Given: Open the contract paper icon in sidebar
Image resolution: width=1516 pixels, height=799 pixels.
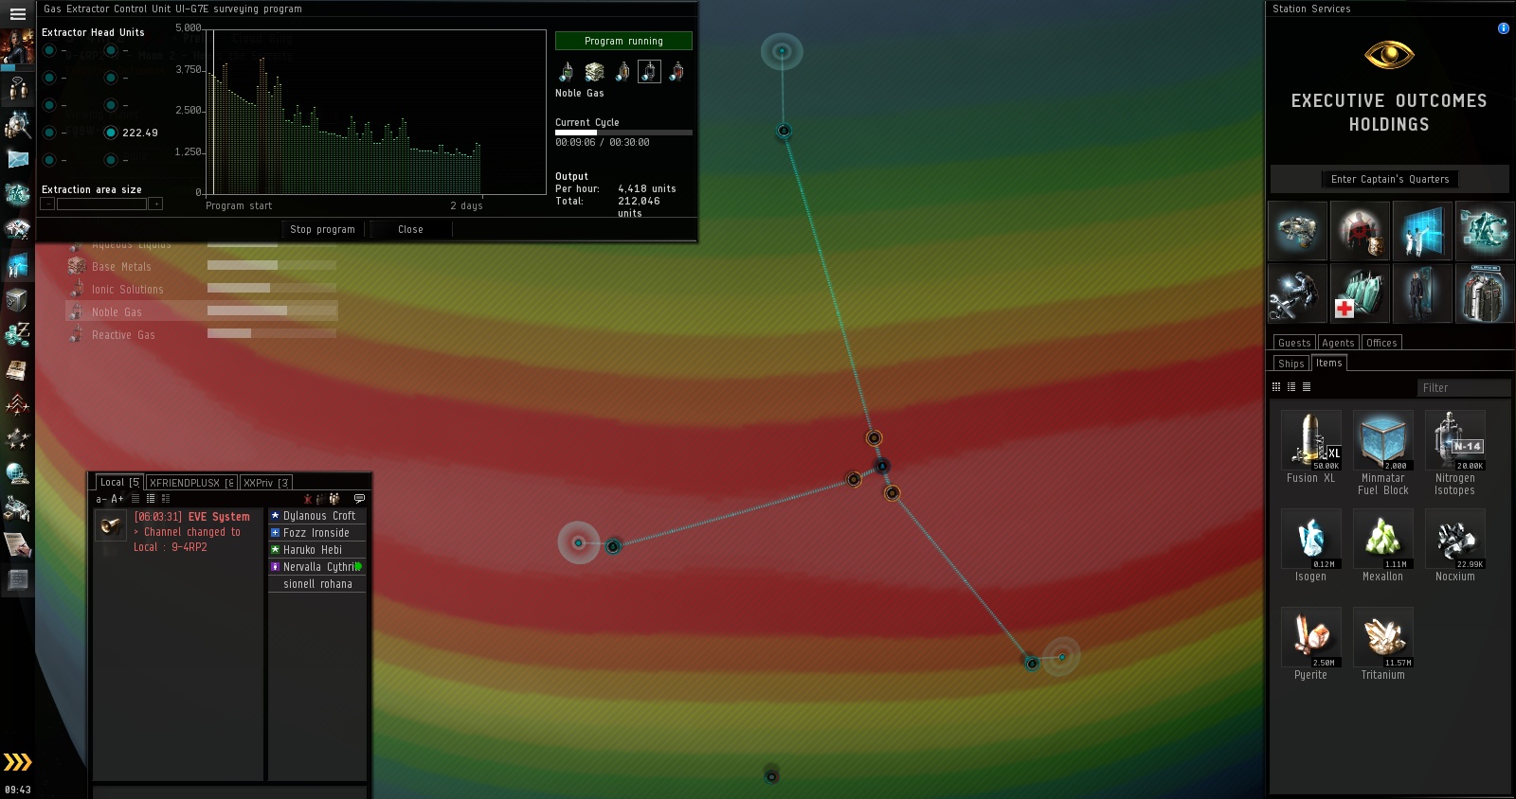Looking at the screenshot, I should (x=17, y=544).
